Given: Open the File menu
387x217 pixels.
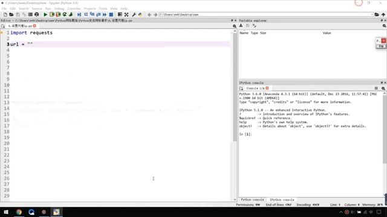Looking at the screenshot, I should (x=4, y=8).
